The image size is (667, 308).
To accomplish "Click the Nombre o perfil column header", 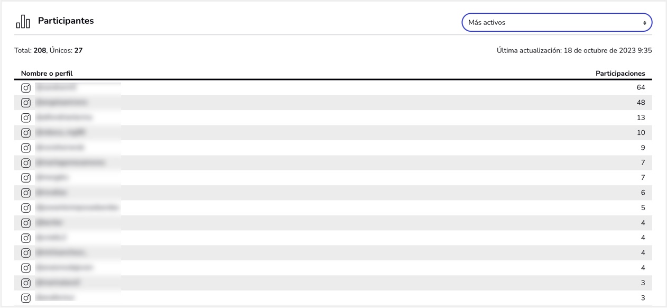I will coord(47,74).
